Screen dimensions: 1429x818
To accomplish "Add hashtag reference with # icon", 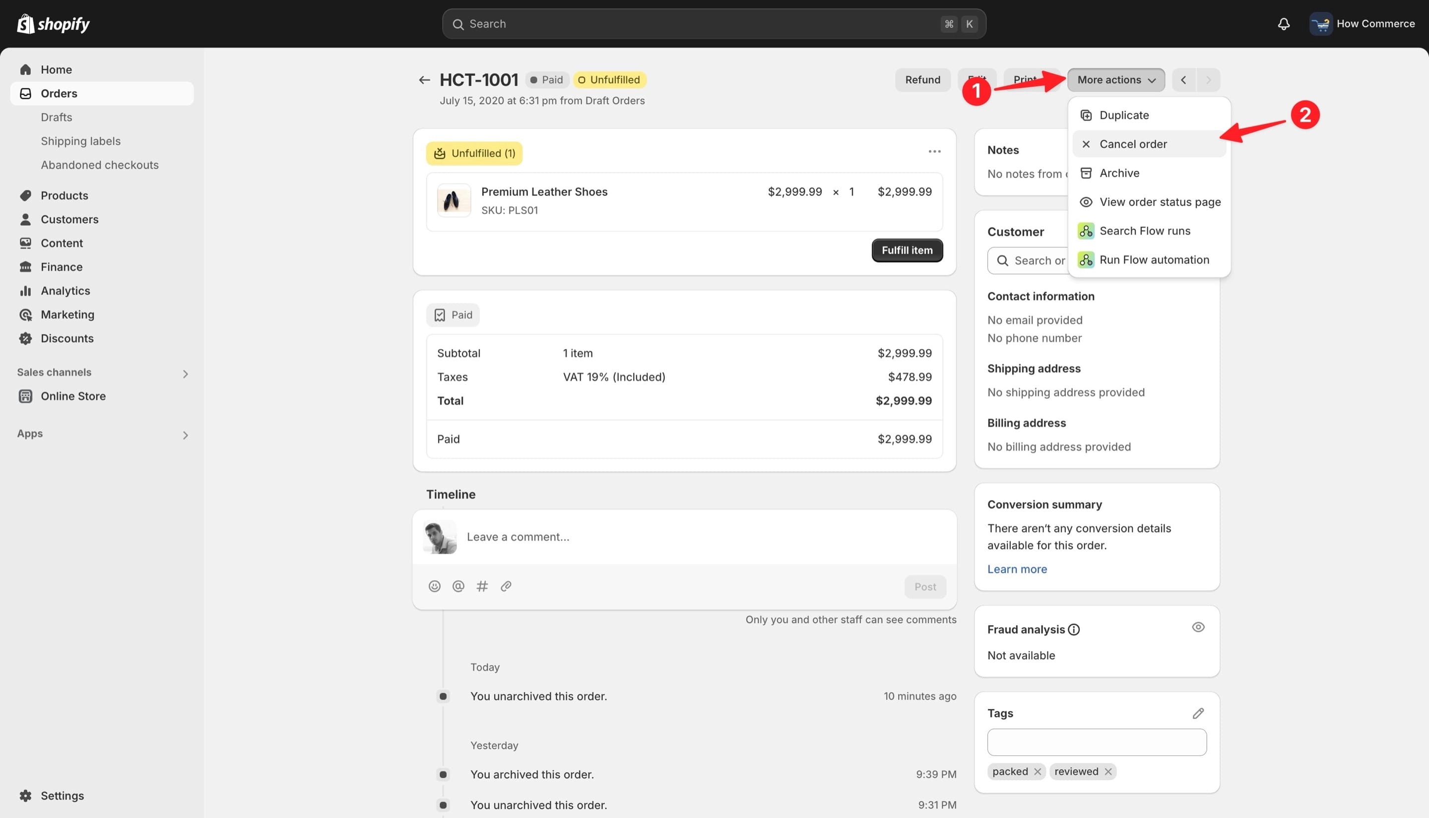I will point(482,586).
